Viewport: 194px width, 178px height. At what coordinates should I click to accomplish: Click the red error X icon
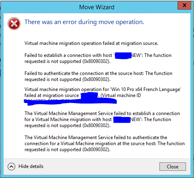14,24
